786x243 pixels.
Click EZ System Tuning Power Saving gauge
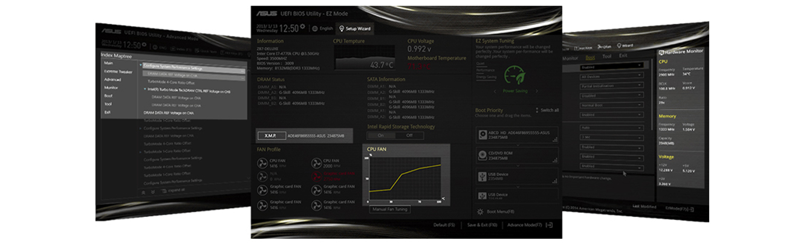coord(515,74)
